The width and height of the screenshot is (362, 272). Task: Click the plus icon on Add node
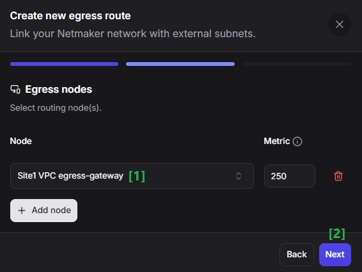click(x=22, y=211)
